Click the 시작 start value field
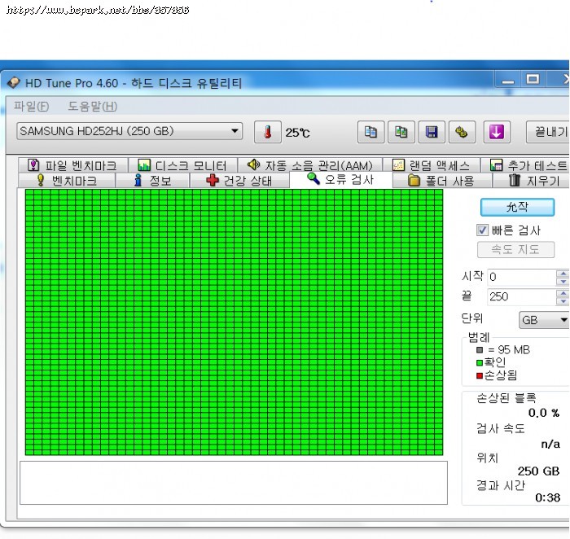The height and width of the screenshot is (539, 570). (x=521, y=278)
